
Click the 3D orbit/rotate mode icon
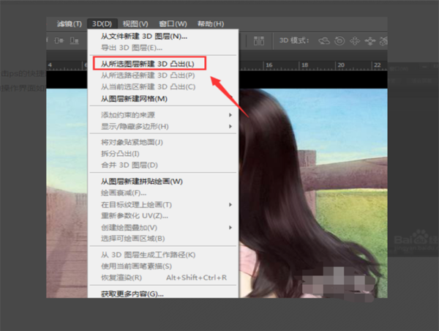pyautogui.click(x=324, y=41)
